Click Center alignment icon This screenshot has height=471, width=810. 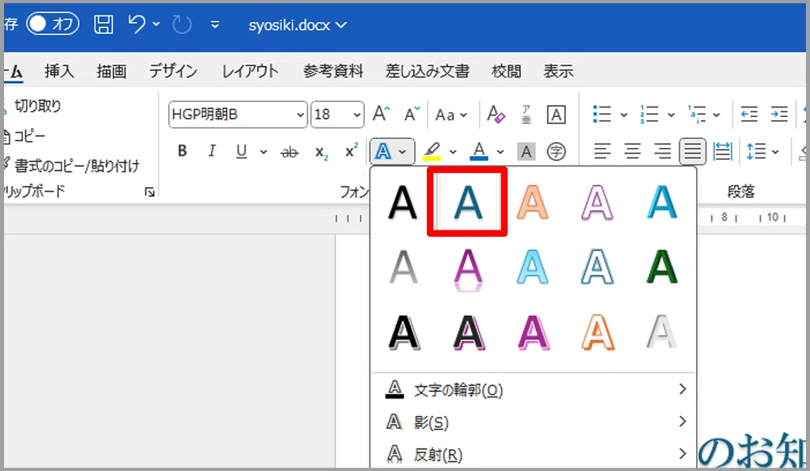point(632,151)
